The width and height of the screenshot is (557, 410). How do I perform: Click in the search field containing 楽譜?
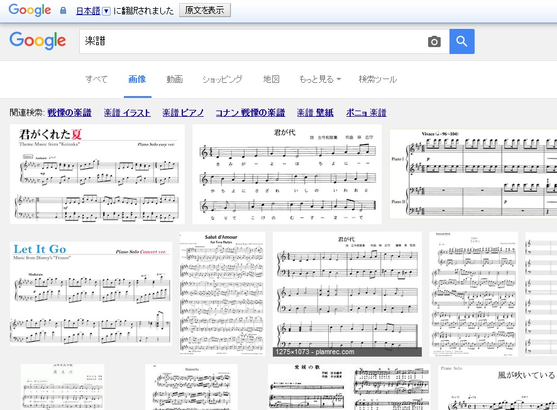tap(251, 41)
